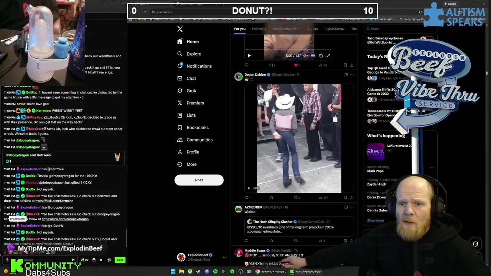Share Degen Dabber's post
Image resolution: width=491 pixels, height=276 pixels.
tap(351, 198)
